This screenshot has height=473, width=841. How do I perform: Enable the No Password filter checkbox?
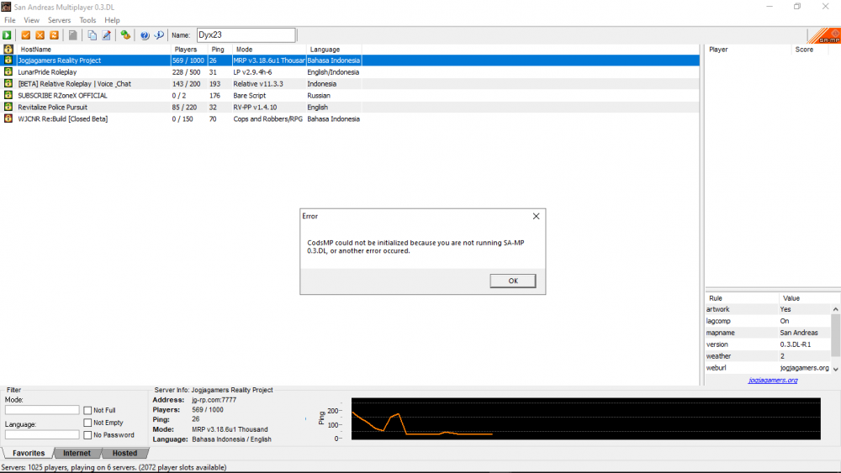pos(88,435)
